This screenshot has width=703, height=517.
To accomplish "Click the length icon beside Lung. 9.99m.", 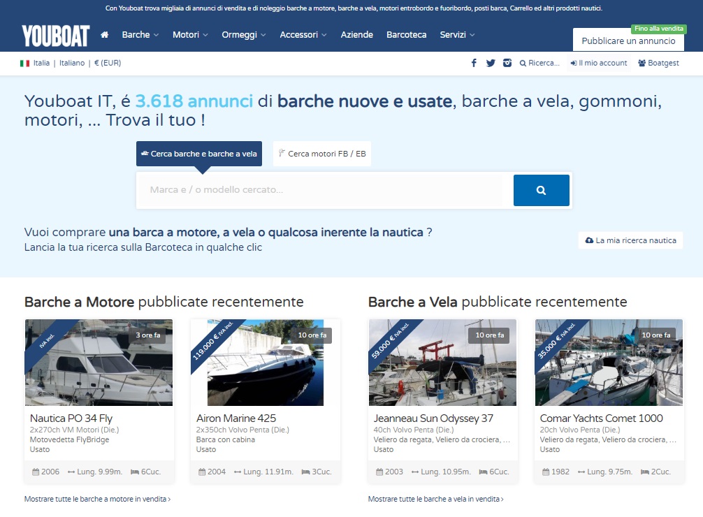I will pos(71,472).
